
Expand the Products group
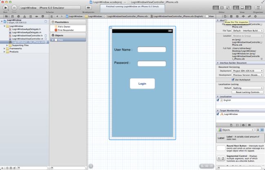(x=4, y=52)
